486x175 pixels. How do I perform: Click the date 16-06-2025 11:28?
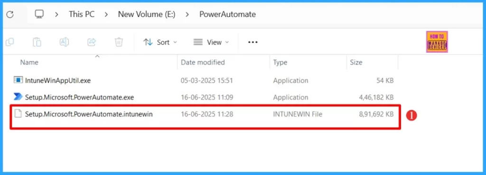pyautogui.click(x=207, y=114)
